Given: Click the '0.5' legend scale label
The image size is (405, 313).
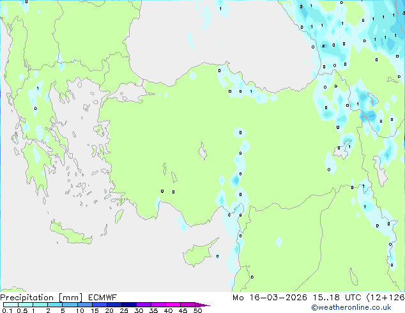Looking at the screenshot, I should click(22, 310).
